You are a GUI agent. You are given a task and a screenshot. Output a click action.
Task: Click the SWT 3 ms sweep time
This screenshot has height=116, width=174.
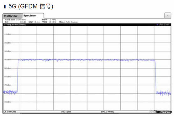pyautogui.click(x=34, y=22)
